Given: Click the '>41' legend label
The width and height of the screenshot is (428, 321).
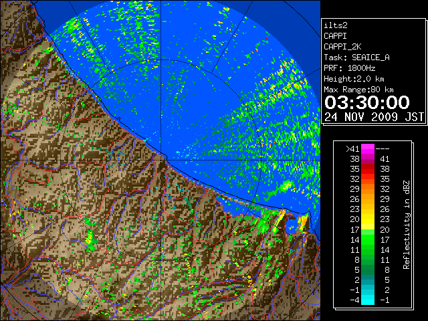Looking at the screenshot, I should (352, 149).
